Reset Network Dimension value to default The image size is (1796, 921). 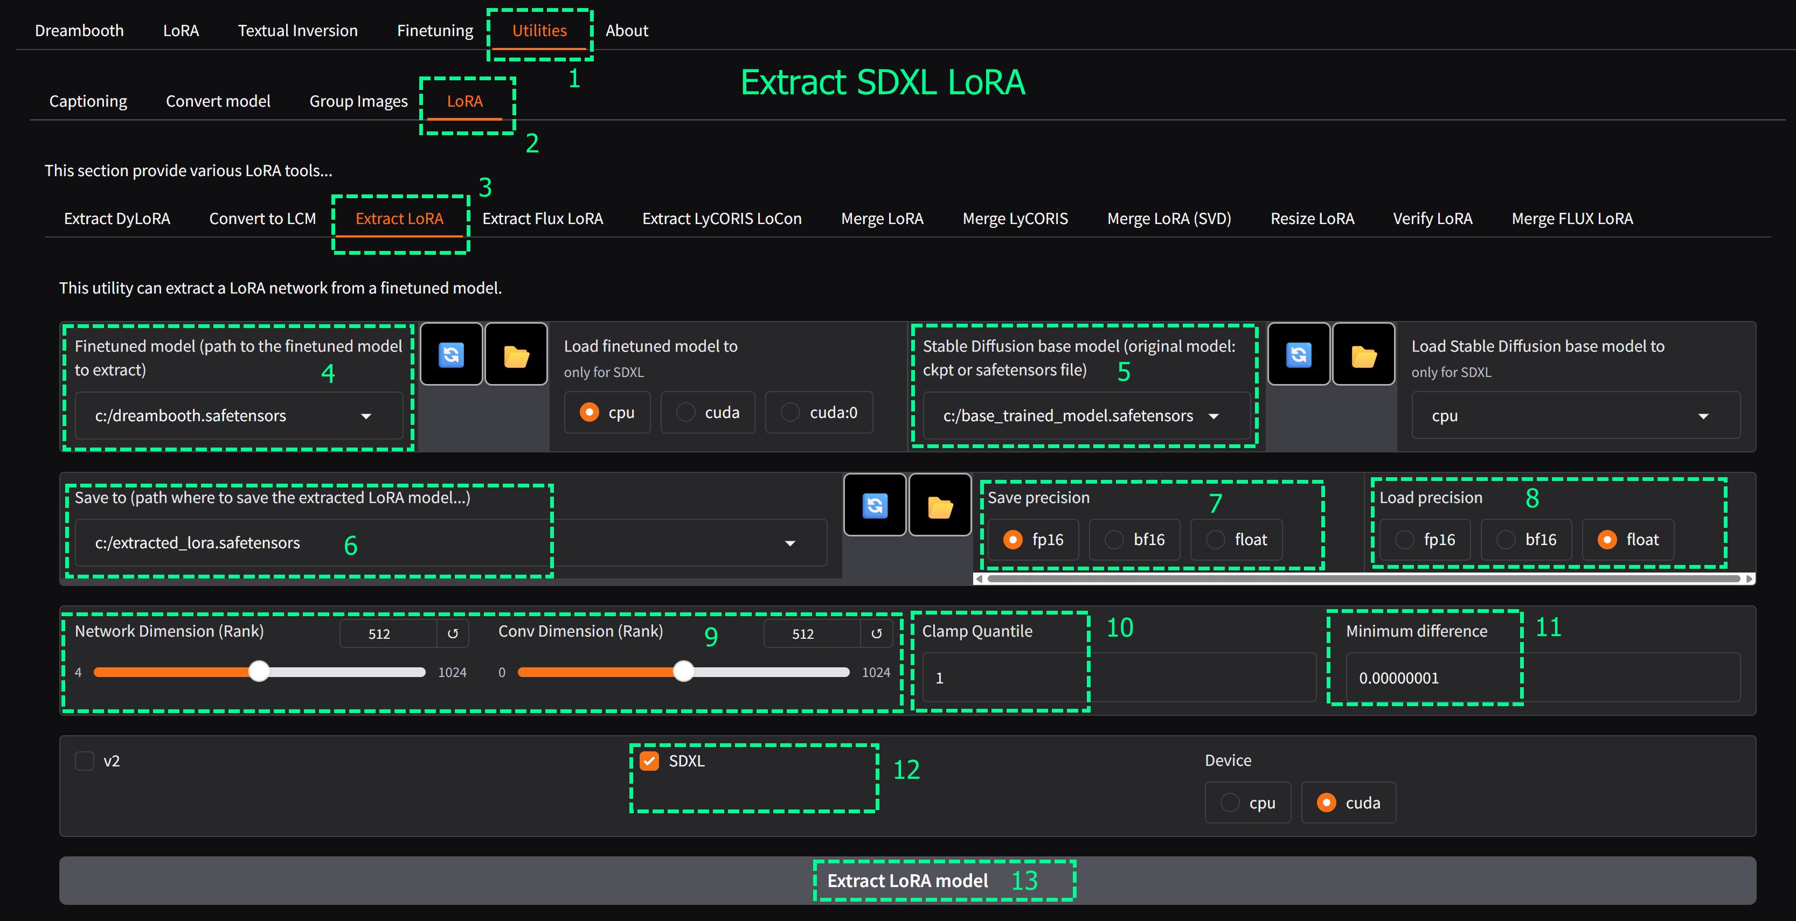pos(453,633)
